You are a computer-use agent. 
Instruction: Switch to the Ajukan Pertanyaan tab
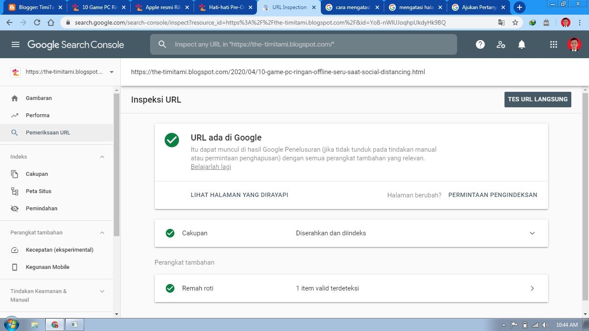(x=479, y=7)
